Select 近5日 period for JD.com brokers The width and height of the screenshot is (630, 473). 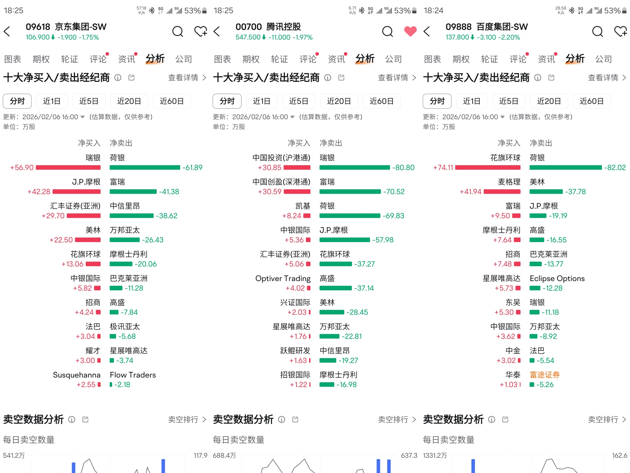click(89, 101)
